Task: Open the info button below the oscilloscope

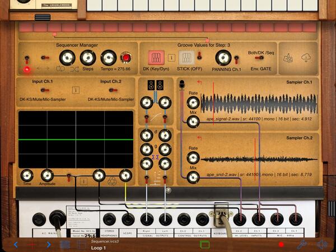Action: (83, 181)
